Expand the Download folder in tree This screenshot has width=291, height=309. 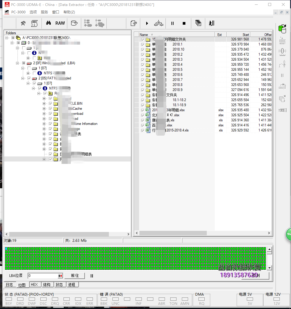click(44, 114)
